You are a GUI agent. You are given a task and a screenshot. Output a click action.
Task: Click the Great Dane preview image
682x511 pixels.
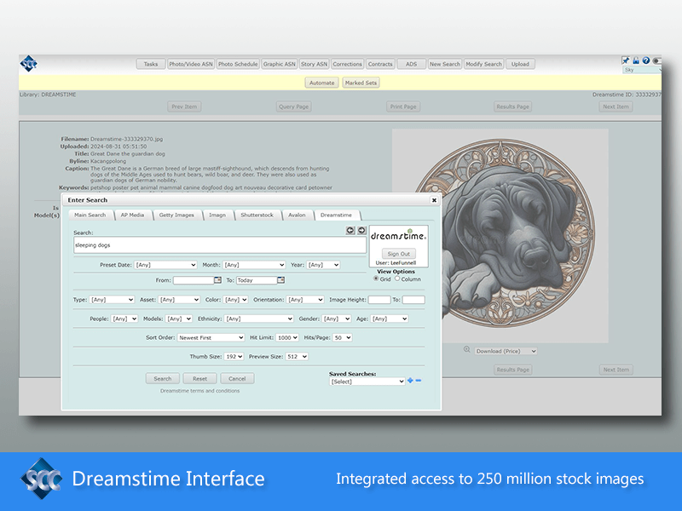pyautogui.click(x=500, y=236)
